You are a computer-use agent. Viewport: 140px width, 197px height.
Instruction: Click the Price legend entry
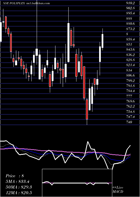(x=15, y=176)
